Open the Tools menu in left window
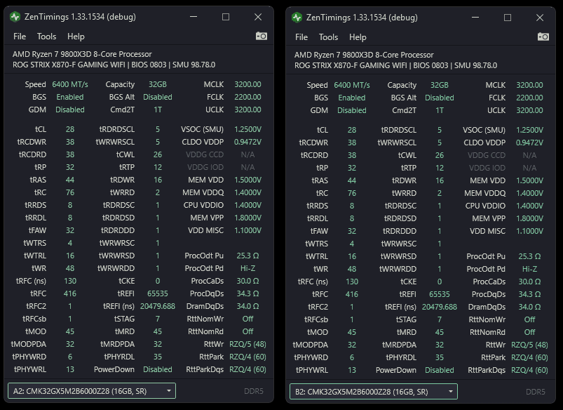The width and height of the screenshot is (563, 410). click(x=47, y=37)
